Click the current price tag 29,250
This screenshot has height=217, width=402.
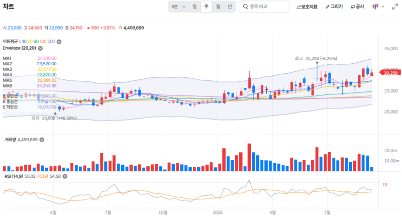point(390,73)
